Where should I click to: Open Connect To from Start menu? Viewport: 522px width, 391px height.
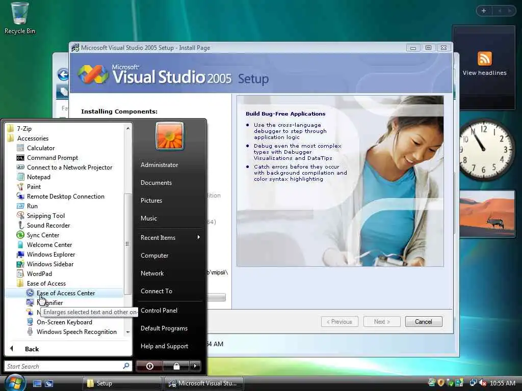pyautogui.click(x=156, y=291)
